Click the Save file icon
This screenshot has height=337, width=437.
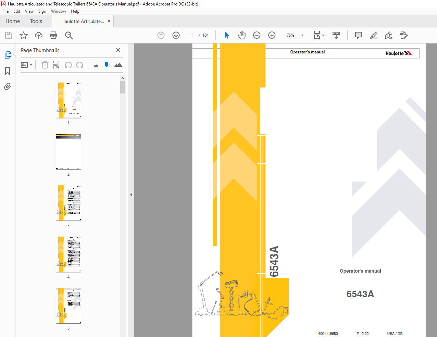click(9, 35)
